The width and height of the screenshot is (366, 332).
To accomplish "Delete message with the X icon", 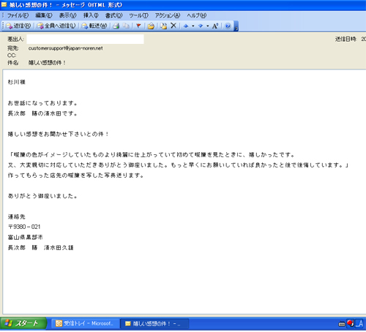I will click(x=173, y=26).
